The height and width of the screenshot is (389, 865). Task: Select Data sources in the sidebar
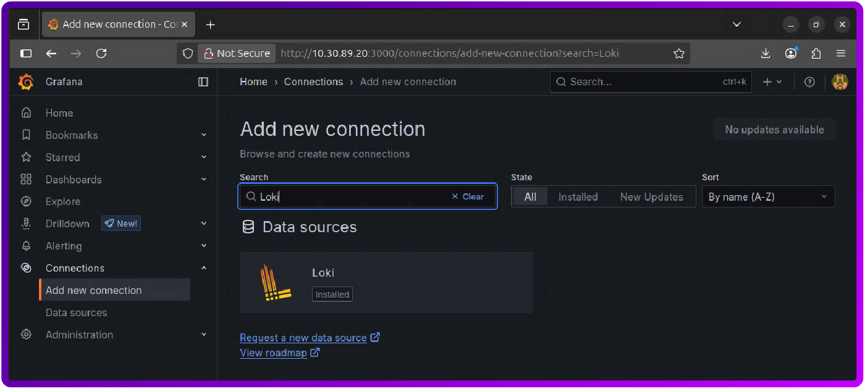[76, 312]
